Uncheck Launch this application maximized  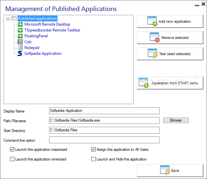[x=12, y=149]
